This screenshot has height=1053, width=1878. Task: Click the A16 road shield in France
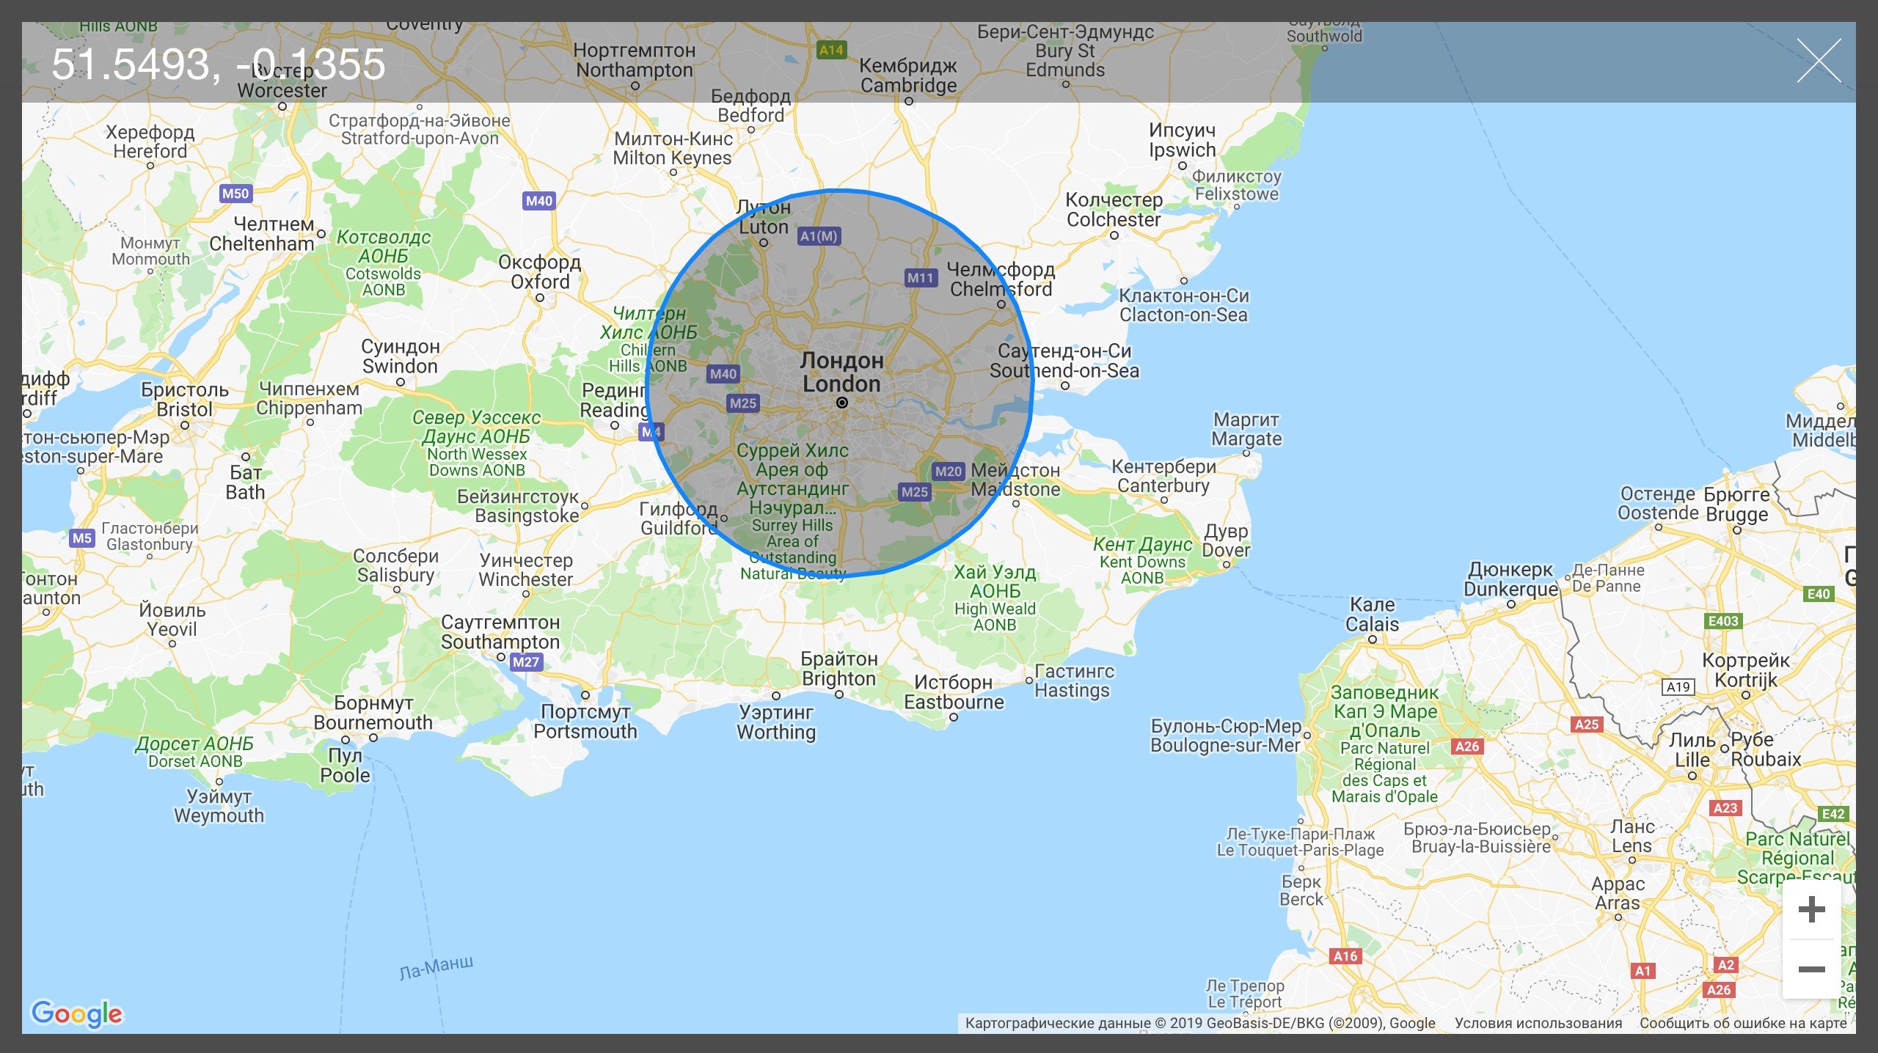(x=1345, y=956)
